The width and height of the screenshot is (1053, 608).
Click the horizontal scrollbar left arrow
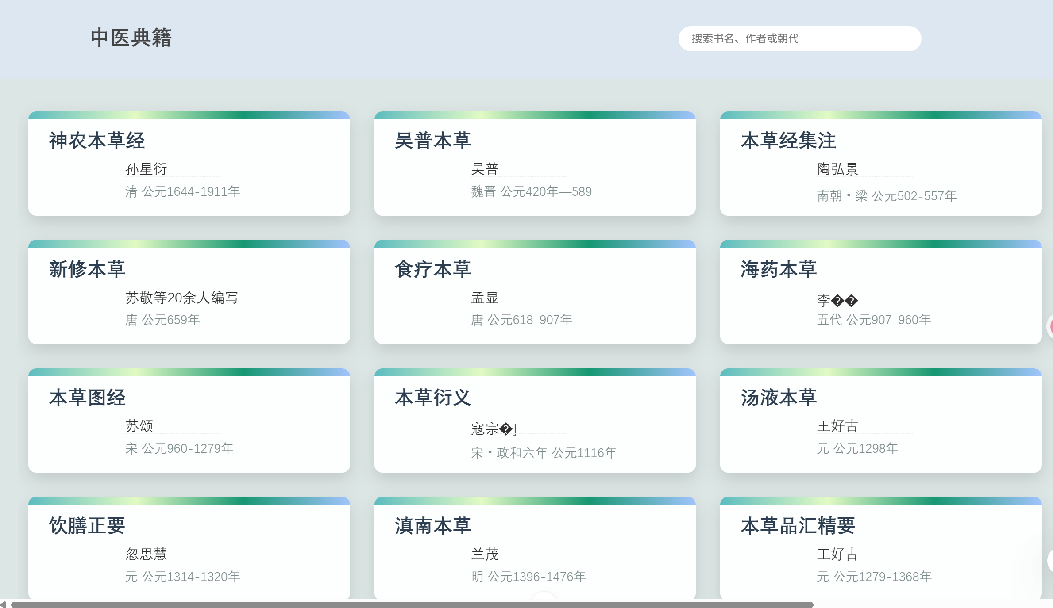[x=4, y=604]
